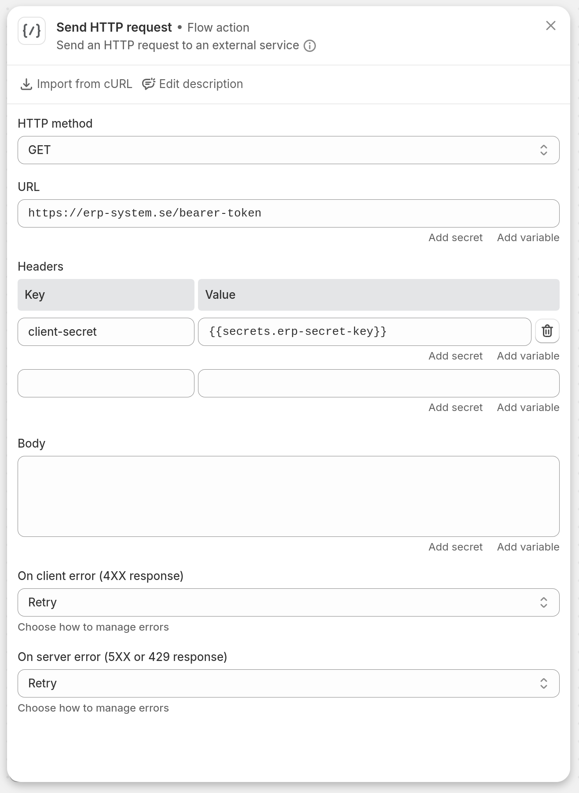Close the Send HTTP request panel
This screenshot has width=579, height=793.
point(550,26)
